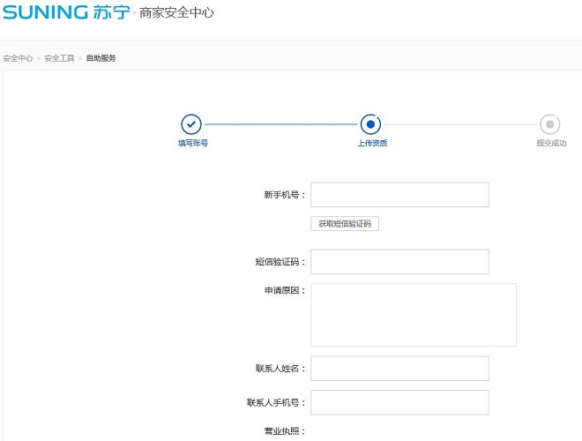
Task: Click the 上传资质 step circle icon
Action: point(370,124)
